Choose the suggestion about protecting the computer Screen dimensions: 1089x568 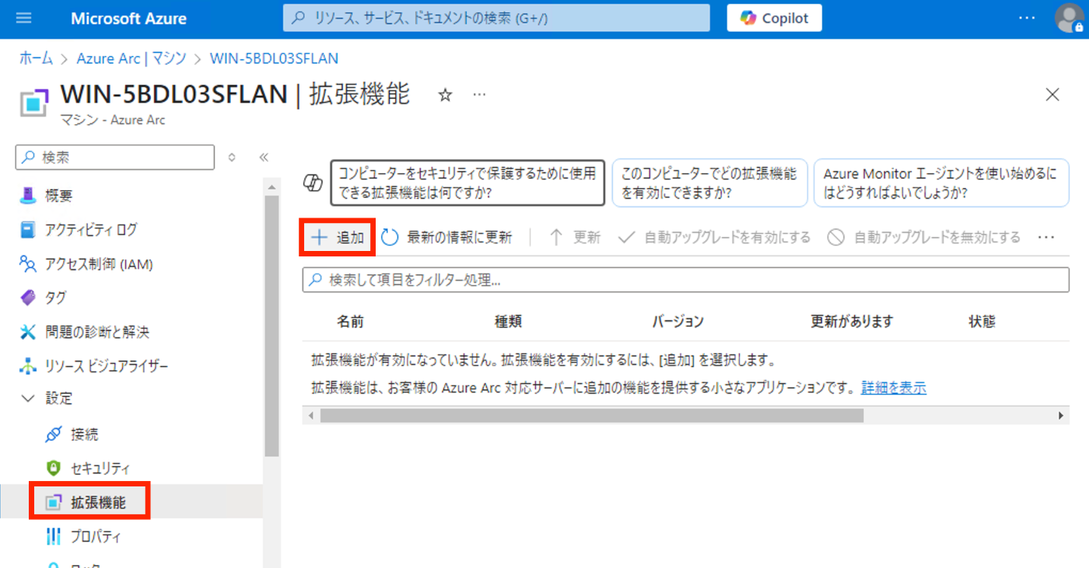click(467, 183)
